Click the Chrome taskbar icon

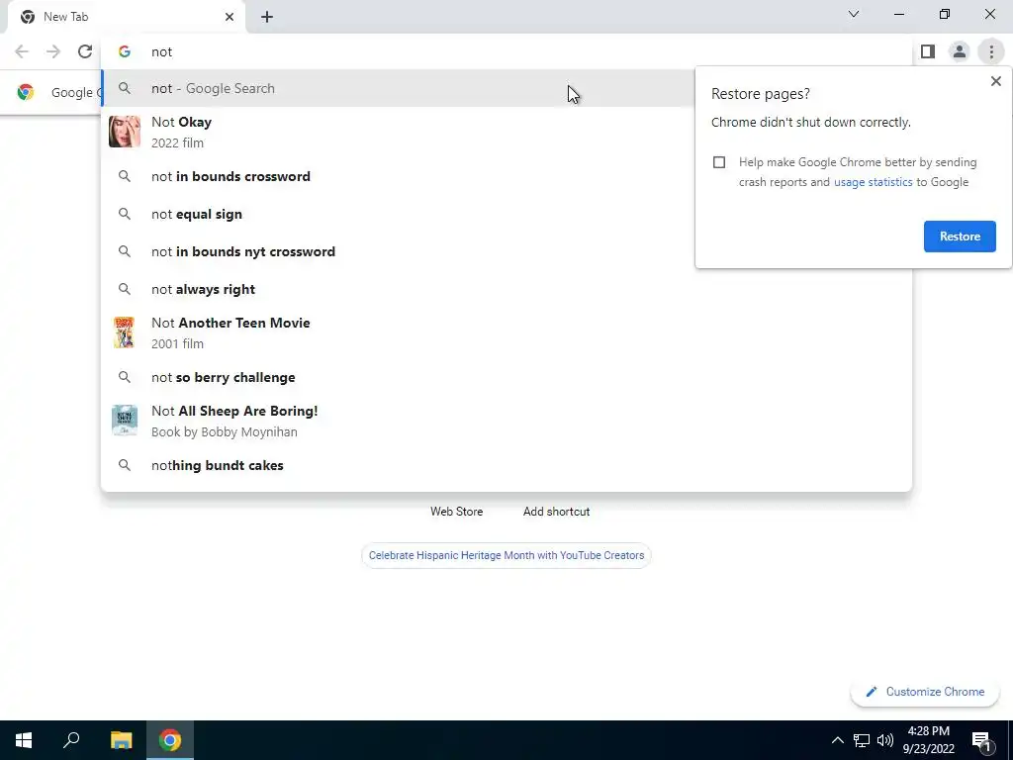point(170,740)
